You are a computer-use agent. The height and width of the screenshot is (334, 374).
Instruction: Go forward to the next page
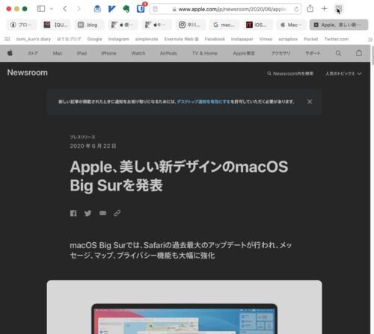79,9
